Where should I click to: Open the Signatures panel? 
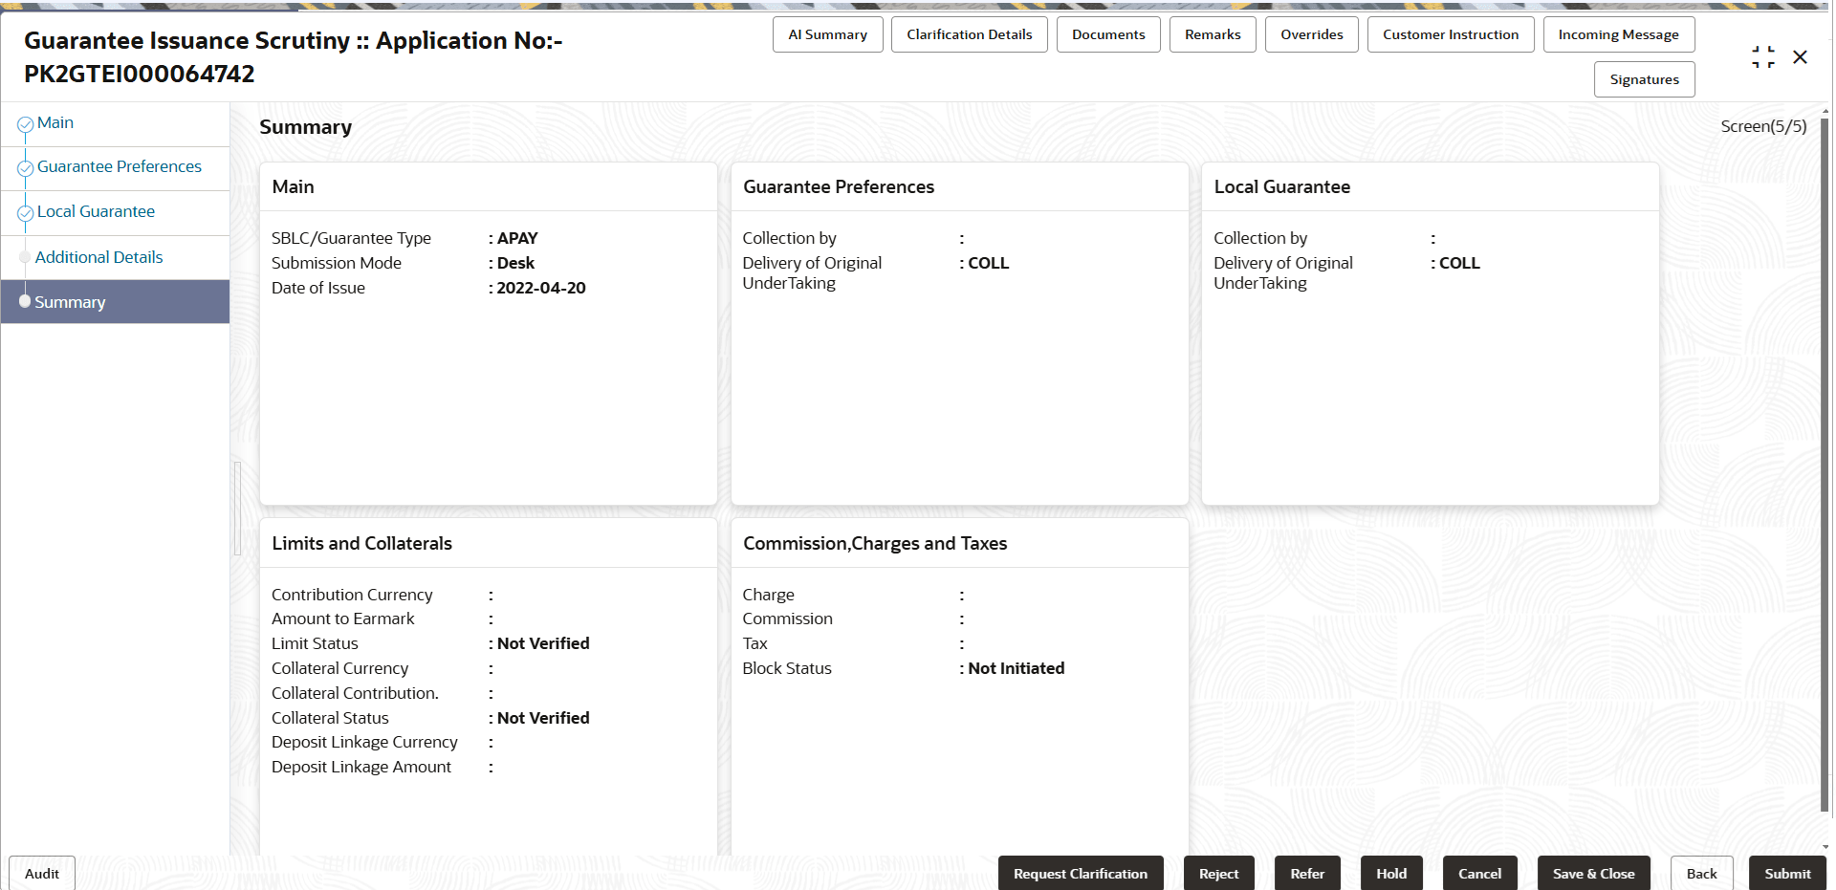point(1645,79)
